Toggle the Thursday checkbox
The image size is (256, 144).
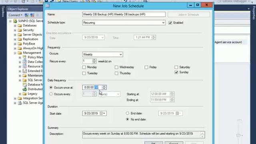click(116, 73)
